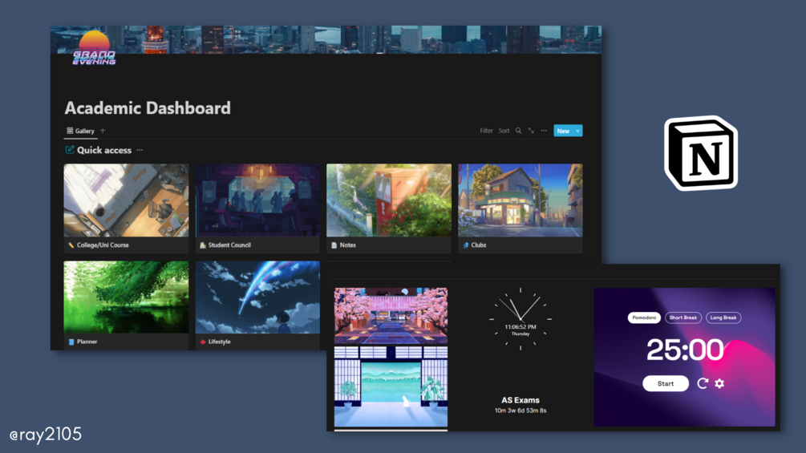Click Start on the Pomodoro timer

click(666, 384)
